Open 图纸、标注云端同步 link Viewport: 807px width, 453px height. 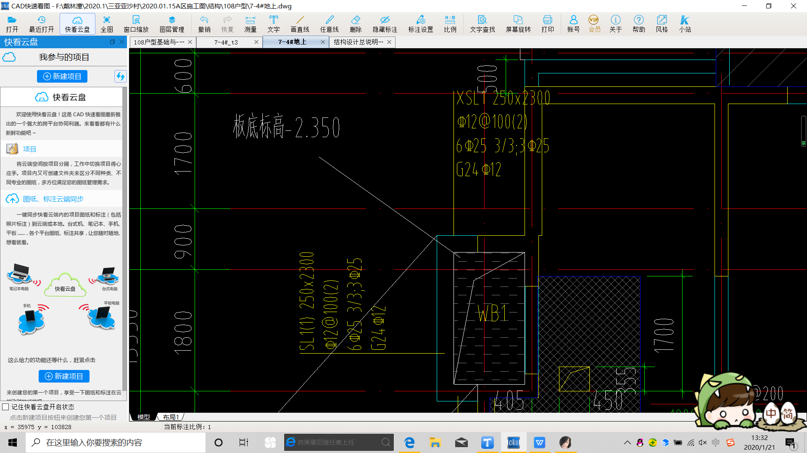coord(53,199)
